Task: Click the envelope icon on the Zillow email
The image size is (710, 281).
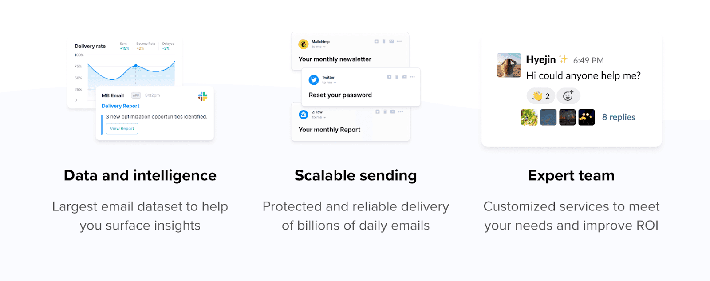Action: click(393, 112)
